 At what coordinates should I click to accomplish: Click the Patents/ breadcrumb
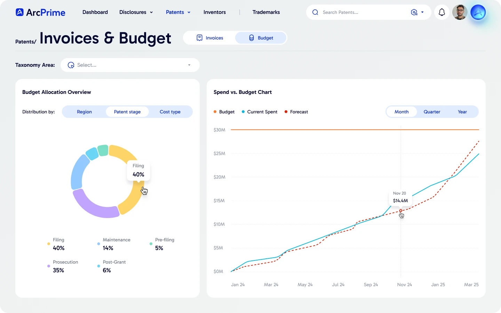[26, 42]
